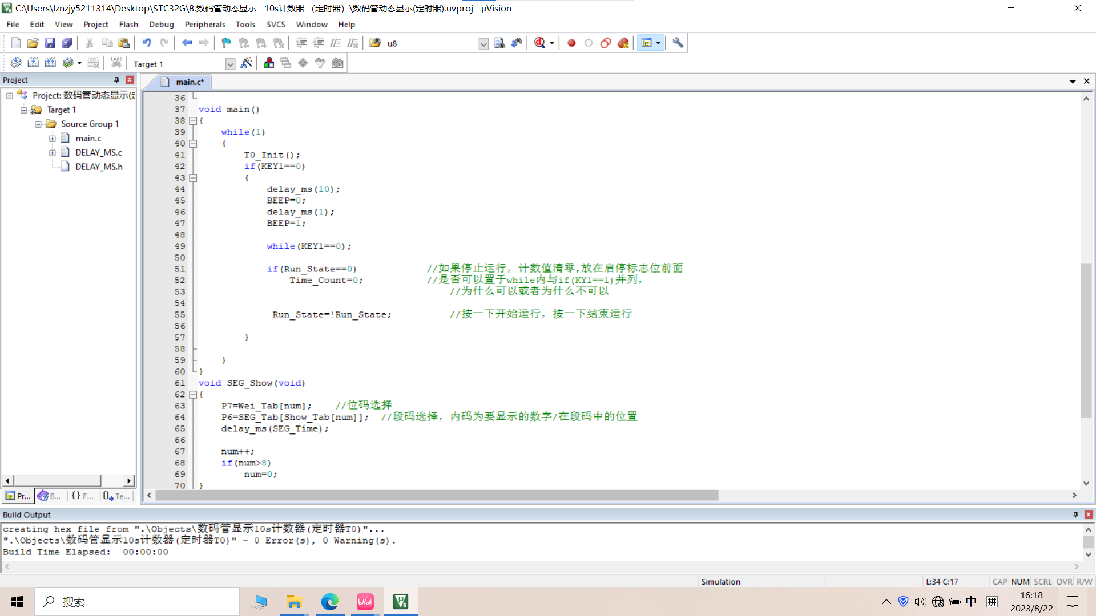Open the find text 'u8' dropdown
The width and height of the screenshot is (1096, 616).
(483, 43)
